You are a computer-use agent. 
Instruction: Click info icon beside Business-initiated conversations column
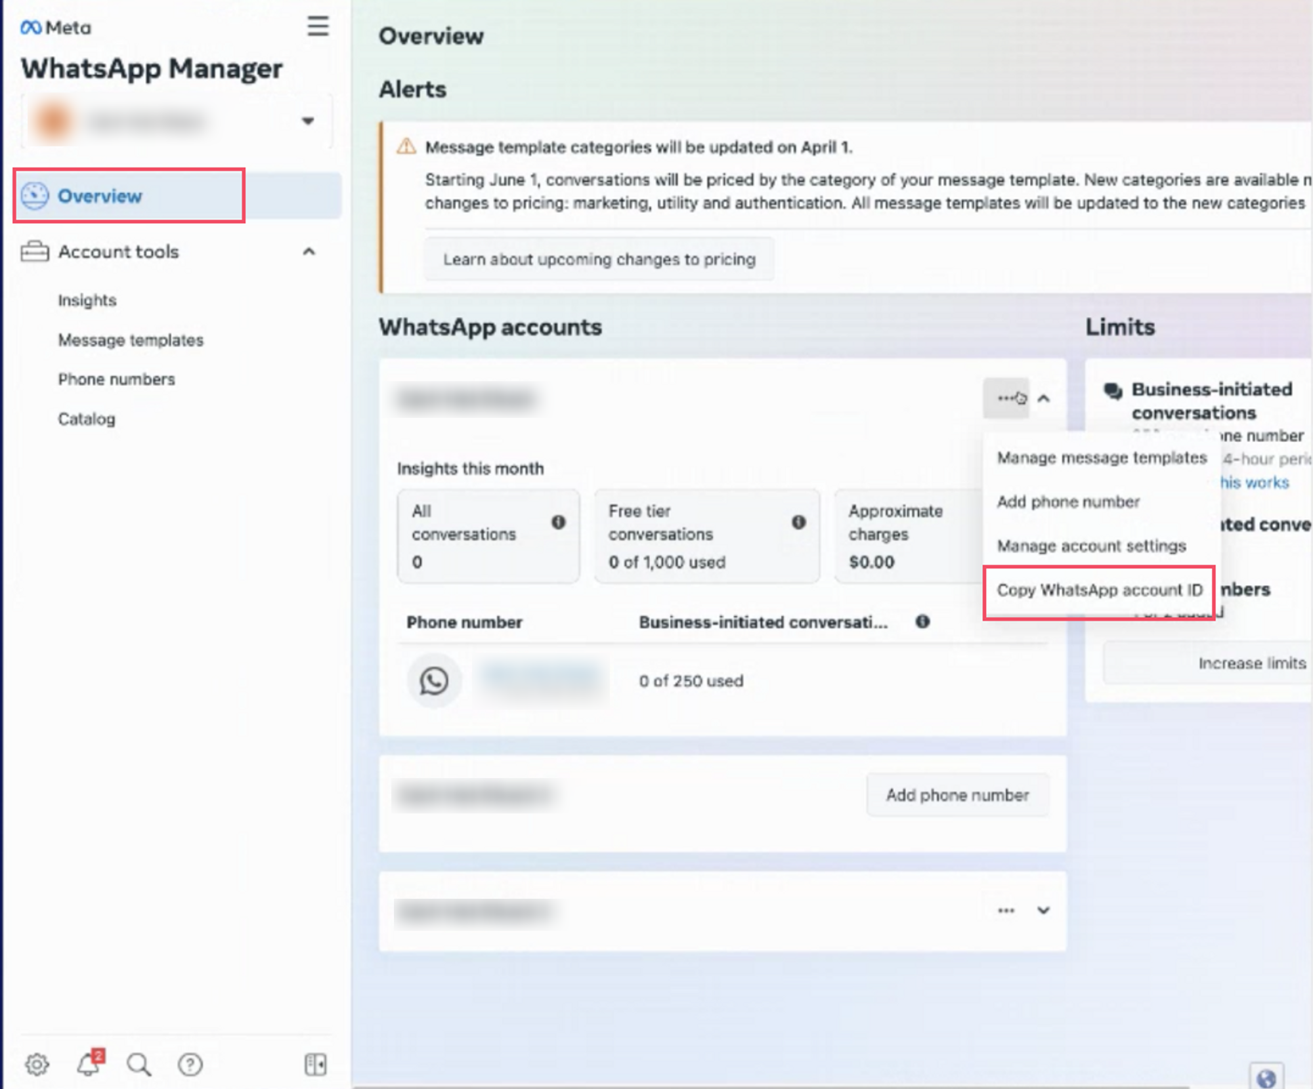(922, 621)
